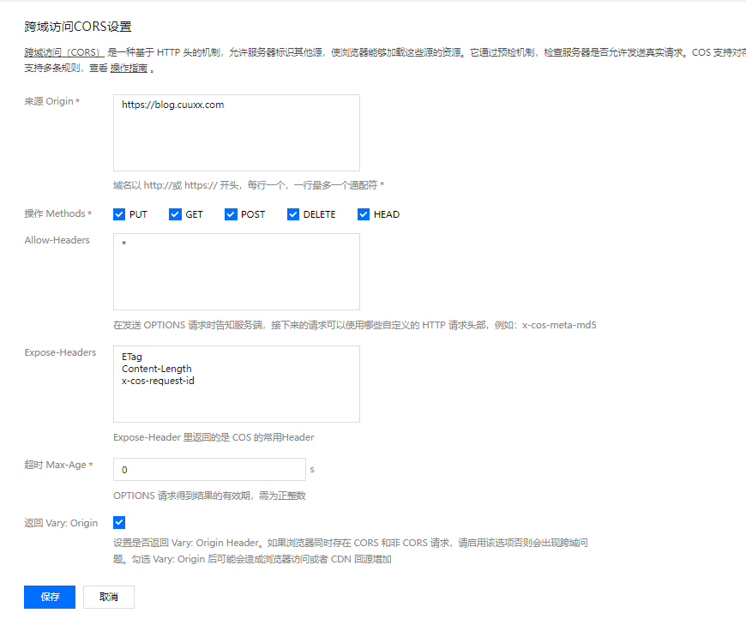Click the https://blog.cuuxx.com text in Origin box
This screenshot has width=746, height=619.
pyautogui.click(x=172, y=105)
